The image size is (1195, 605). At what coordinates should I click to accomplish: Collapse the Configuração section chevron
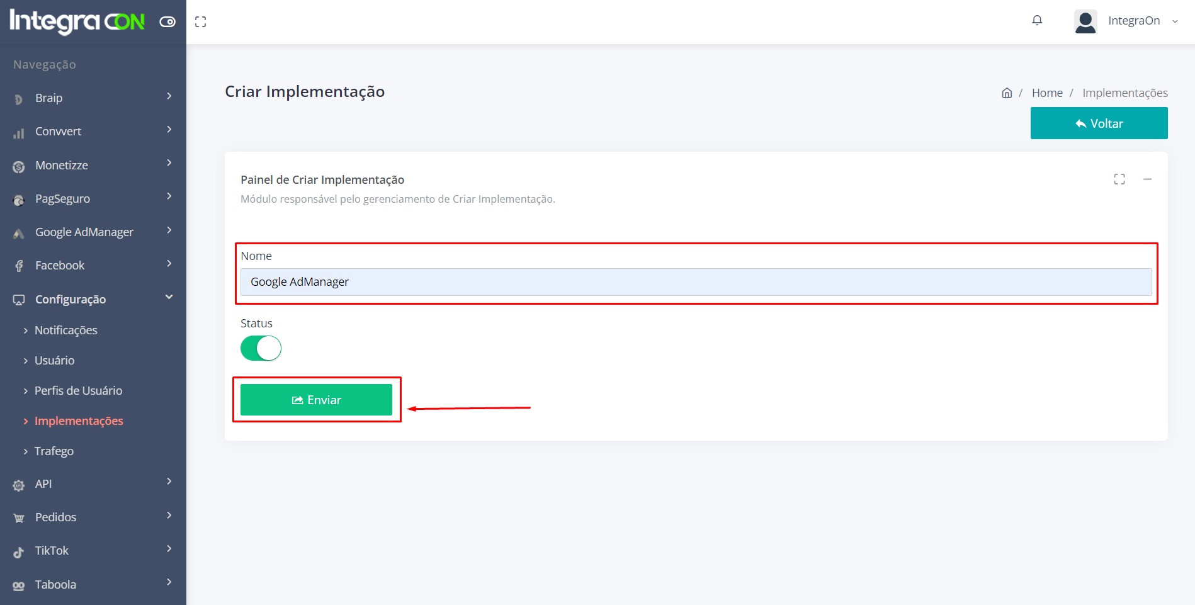pos(169,297)
